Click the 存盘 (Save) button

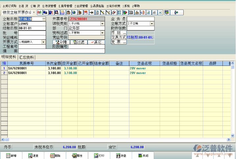coord(121,155)
